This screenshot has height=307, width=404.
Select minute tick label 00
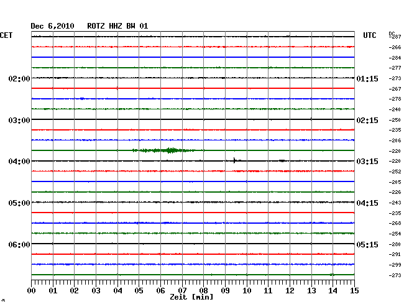coord(32,290)
